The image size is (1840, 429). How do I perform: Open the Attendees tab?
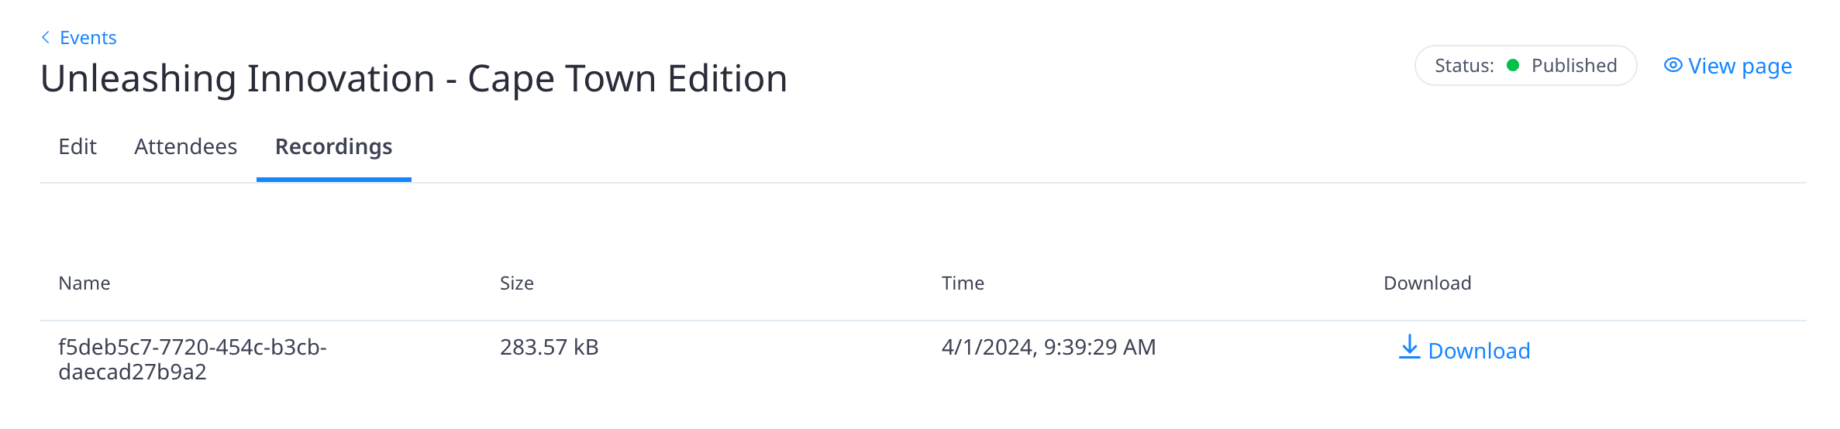pos(185,146)
